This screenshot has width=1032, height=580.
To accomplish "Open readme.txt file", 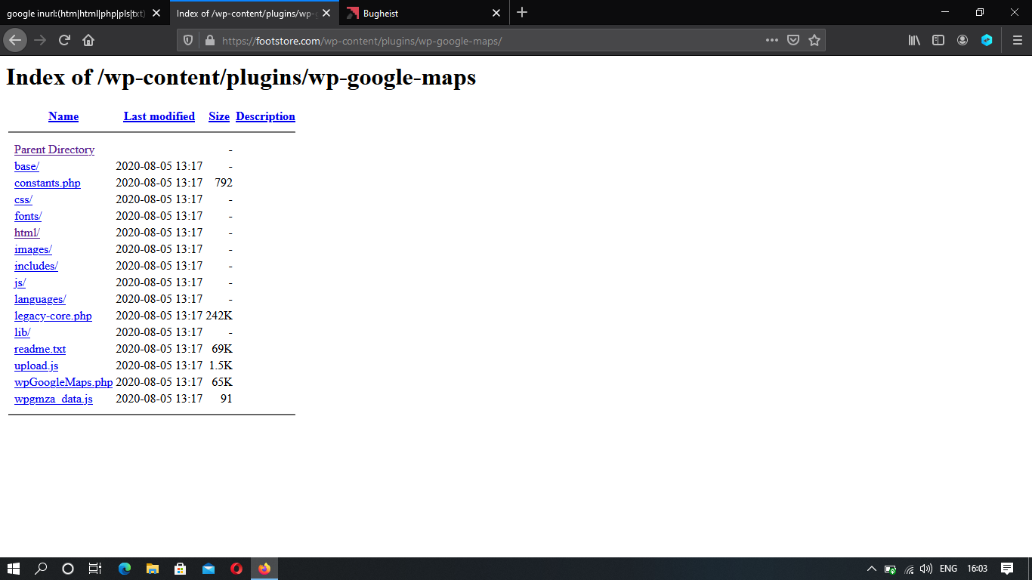I will tap(40, 349).
